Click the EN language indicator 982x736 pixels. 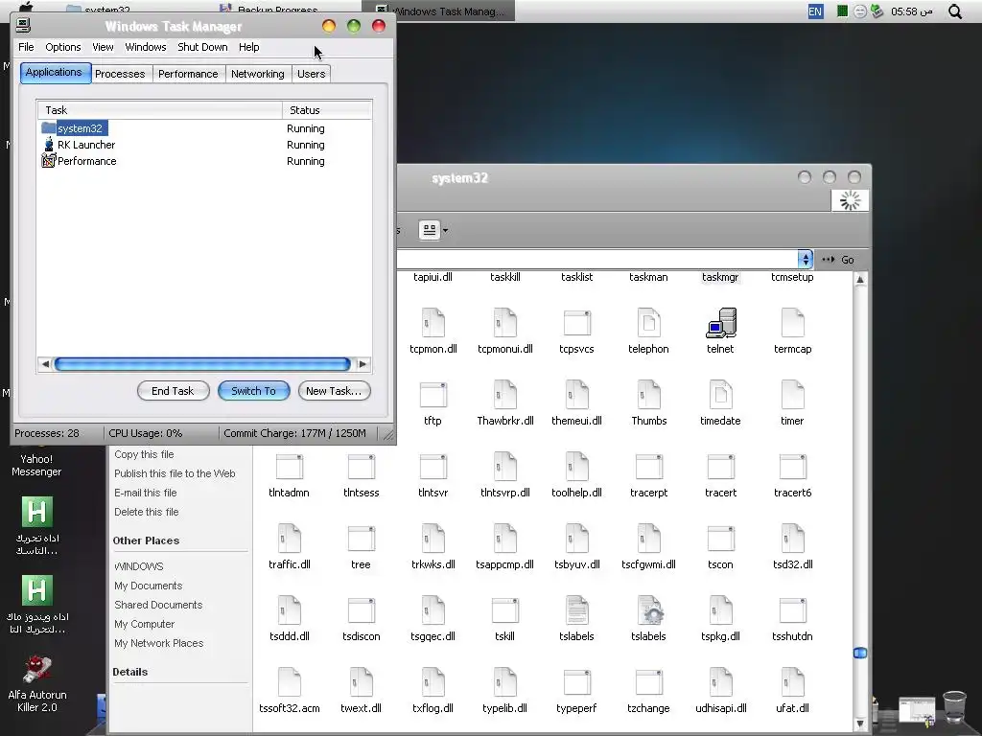point(815,11)
